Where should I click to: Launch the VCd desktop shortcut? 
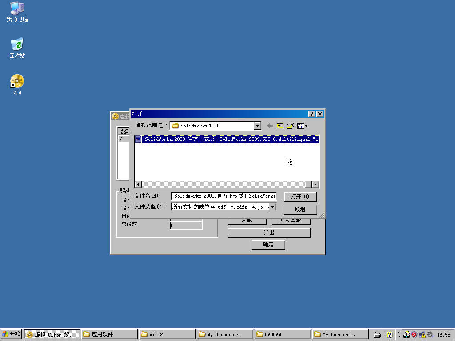pos(17,84)
